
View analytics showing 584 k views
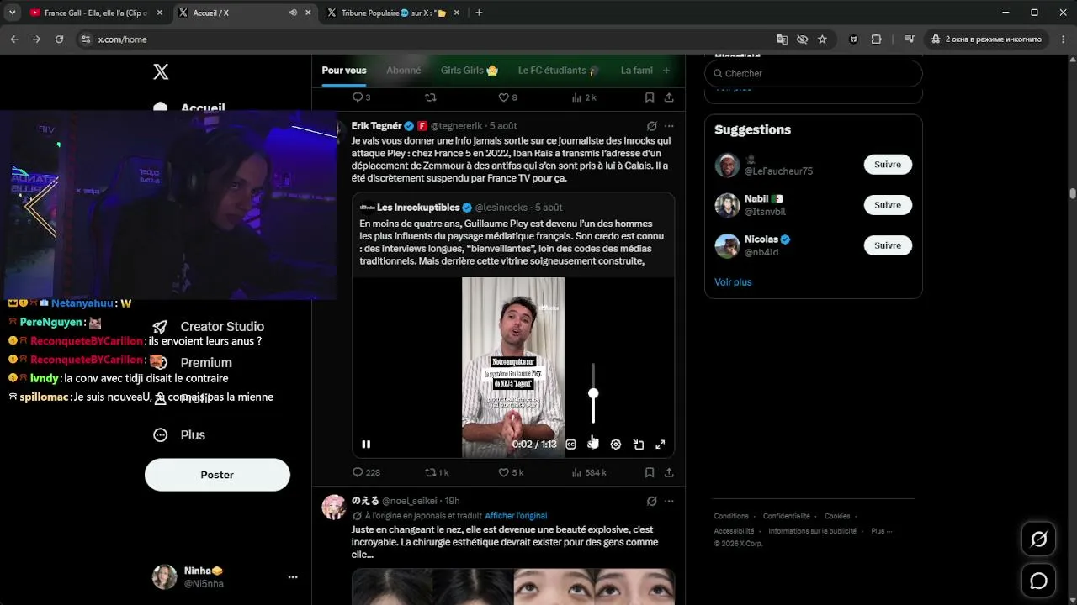[x=589, y=472]
